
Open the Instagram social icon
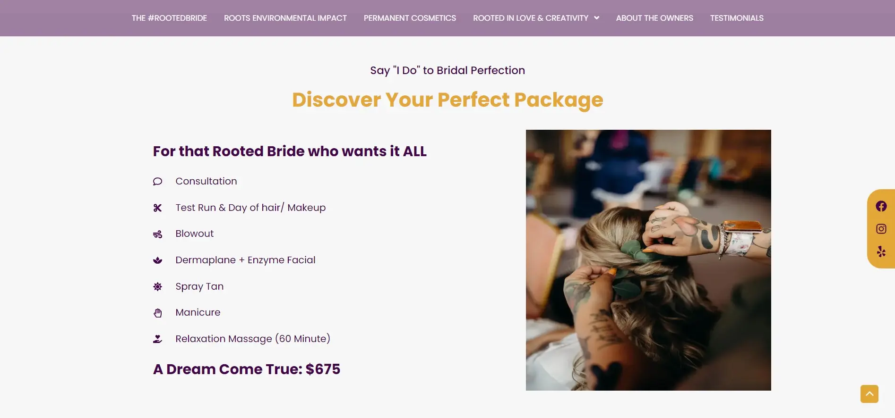click(881, 229)
